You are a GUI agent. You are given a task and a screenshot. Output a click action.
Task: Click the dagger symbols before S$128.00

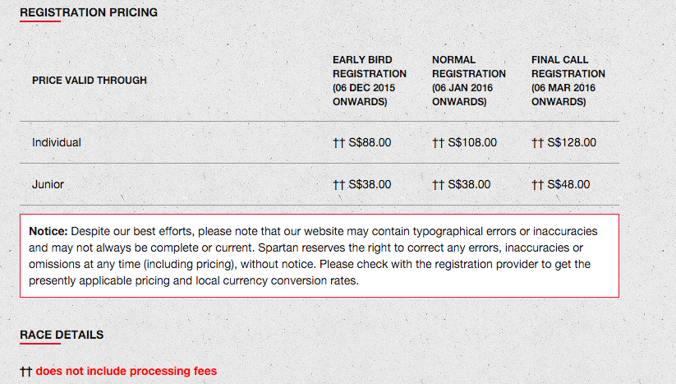538,143
